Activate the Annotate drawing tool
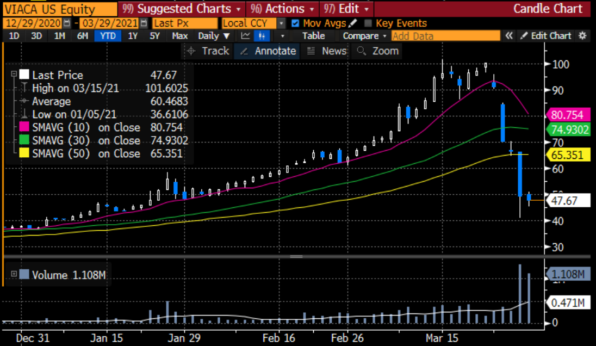Image resolution: width=596 pixels, height=346 pixels. point(267,51)
